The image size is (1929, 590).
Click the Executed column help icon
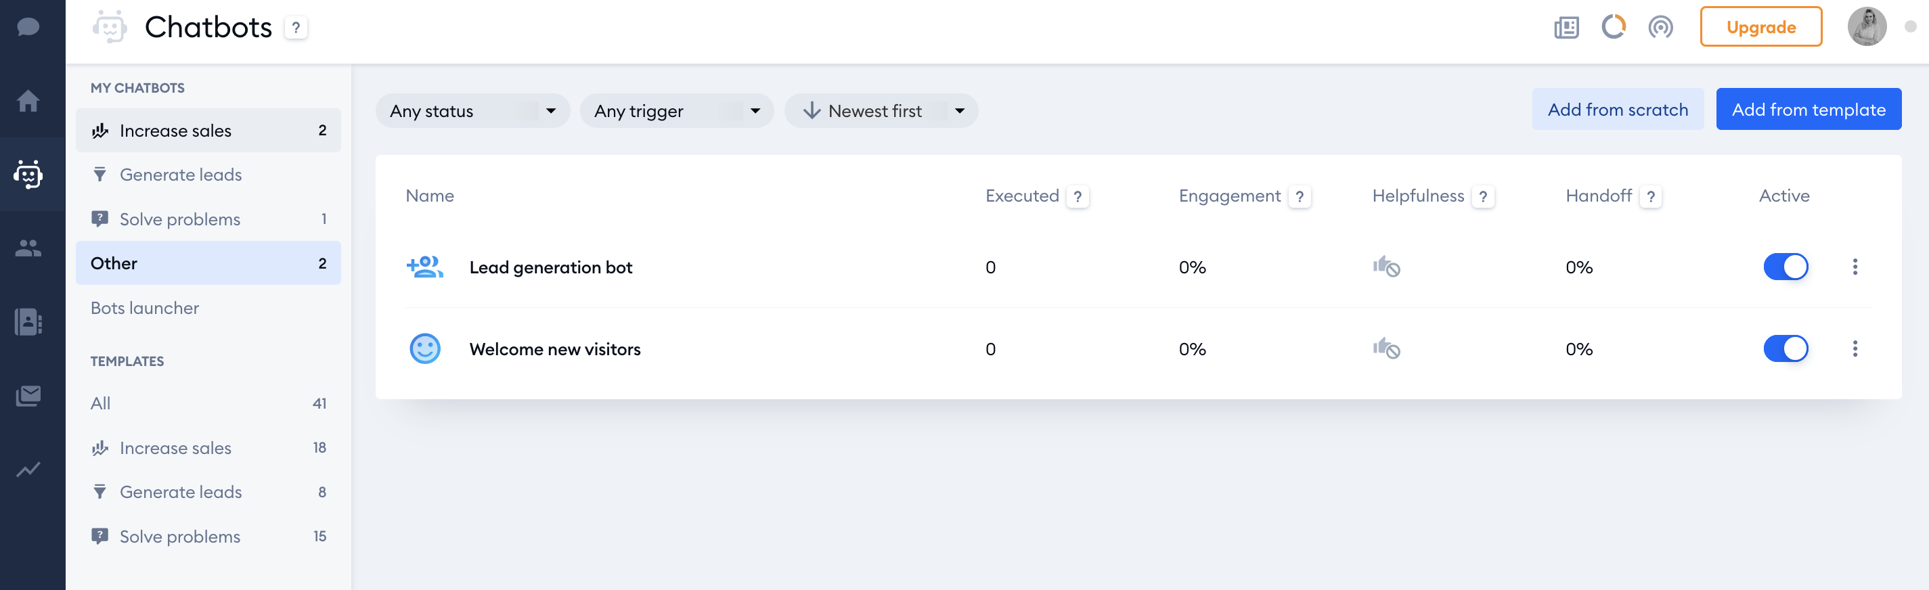(x=1077, y=197)
